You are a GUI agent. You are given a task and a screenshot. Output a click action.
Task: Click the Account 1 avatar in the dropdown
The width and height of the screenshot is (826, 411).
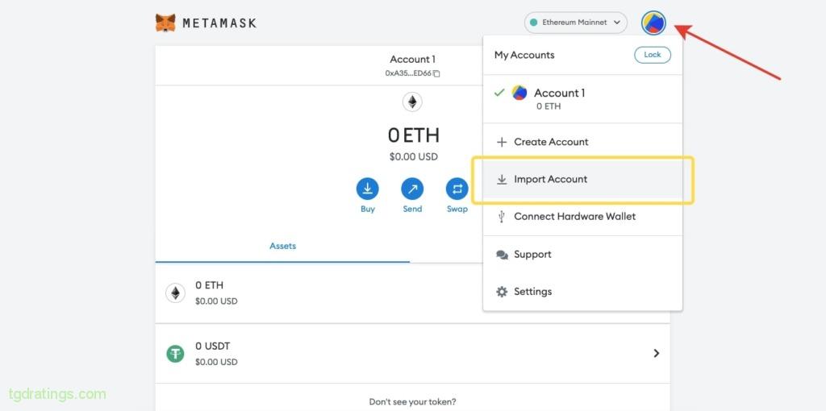pos(519,93)
